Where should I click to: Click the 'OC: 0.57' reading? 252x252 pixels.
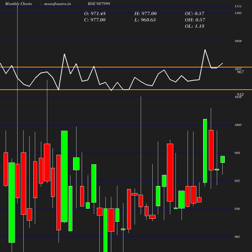[195, 14]
